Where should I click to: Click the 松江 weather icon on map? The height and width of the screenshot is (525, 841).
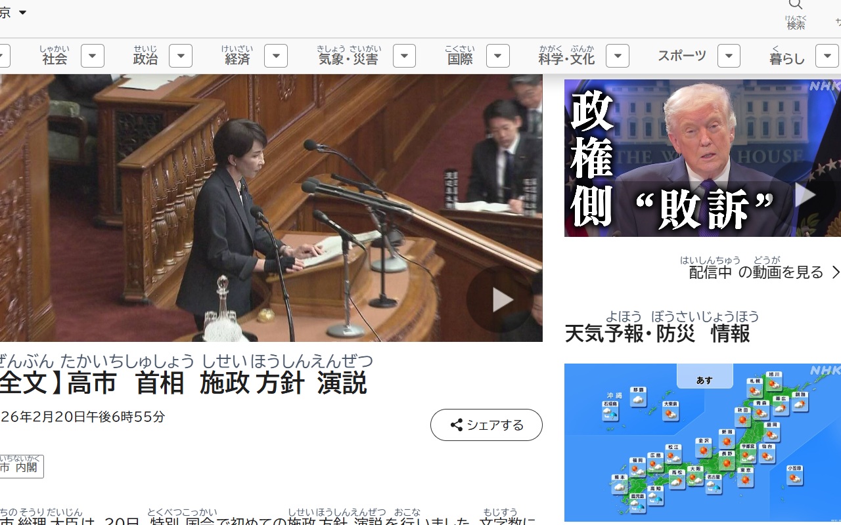pos(673,454)
